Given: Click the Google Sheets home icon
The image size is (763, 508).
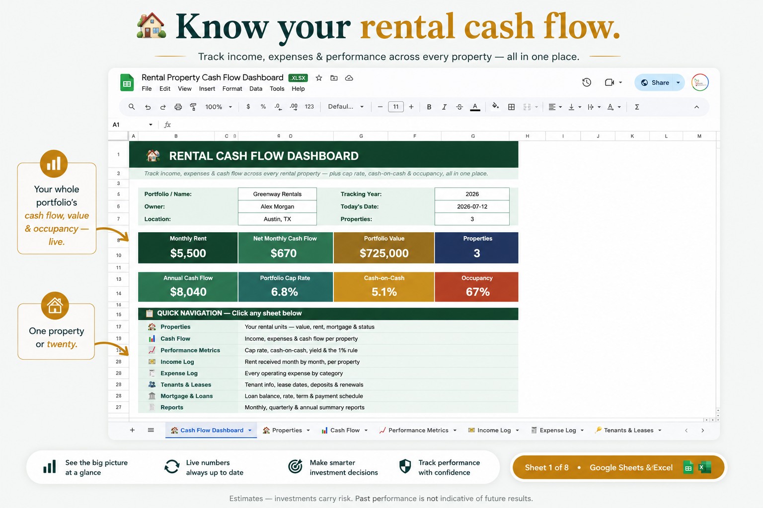Looking at the screenshot, I should pos(127,83).
